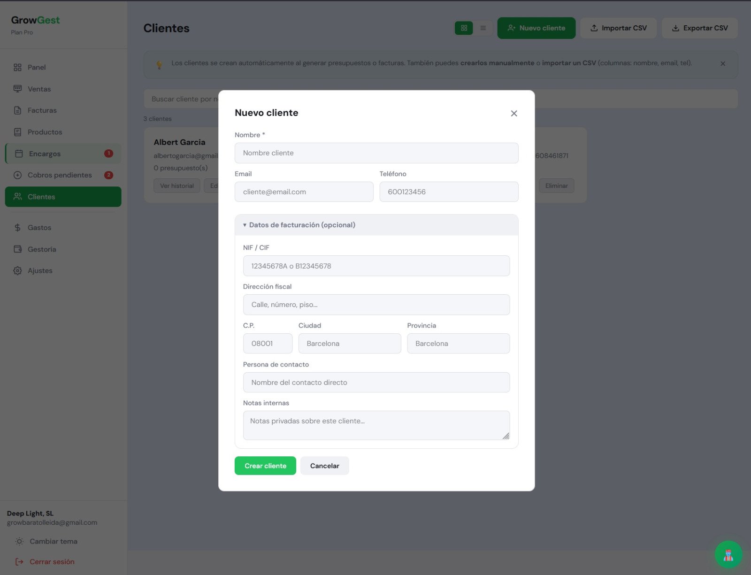Image resolution: width=751 pixels, height=575 pixels.
Task: Open Ajustes gear icon
Action: pyautogui.click(x=17, y=271)
